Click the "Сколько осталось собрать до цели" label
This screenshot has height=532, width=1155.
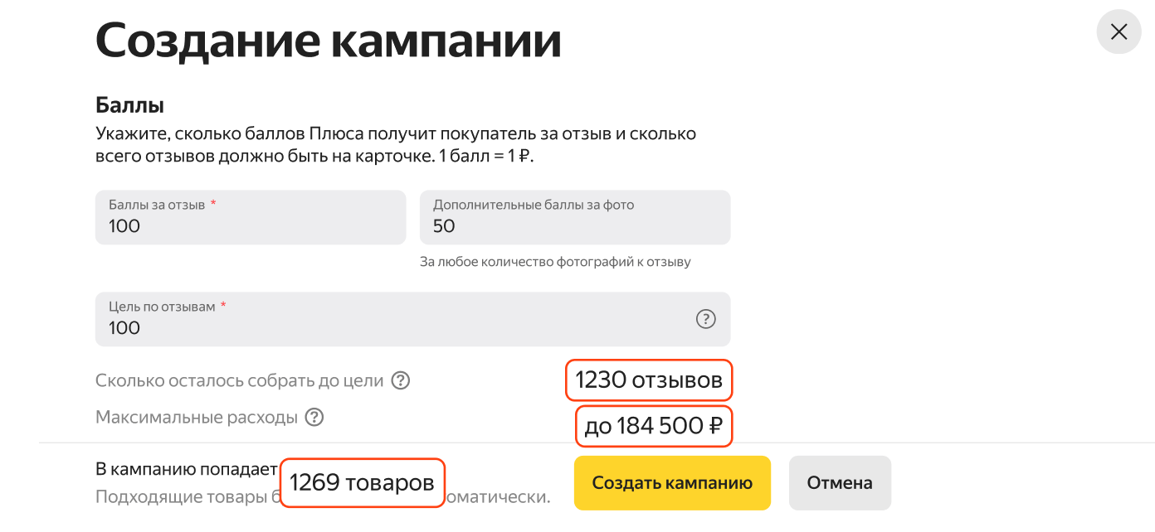[240, 381]
